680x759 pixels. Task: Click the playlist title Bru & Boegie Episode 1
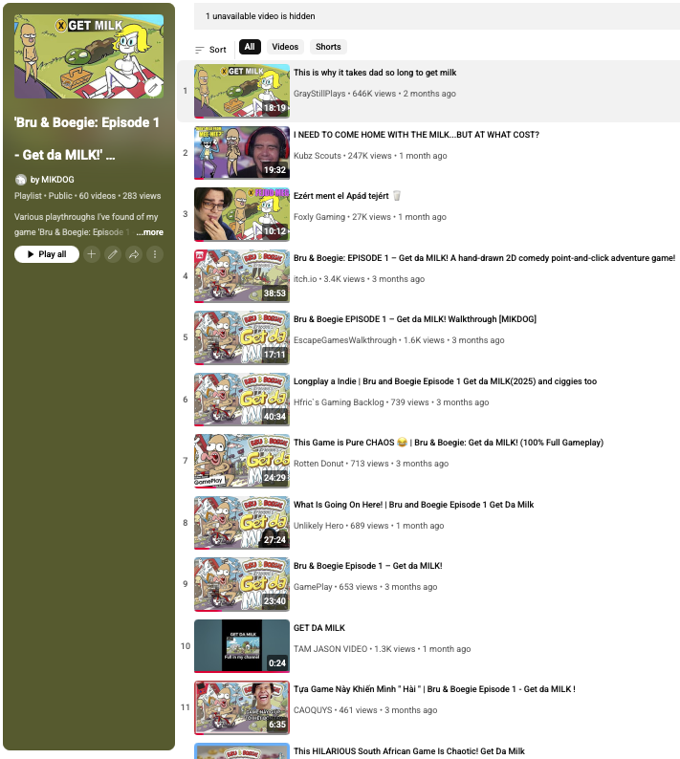[87, 139]
